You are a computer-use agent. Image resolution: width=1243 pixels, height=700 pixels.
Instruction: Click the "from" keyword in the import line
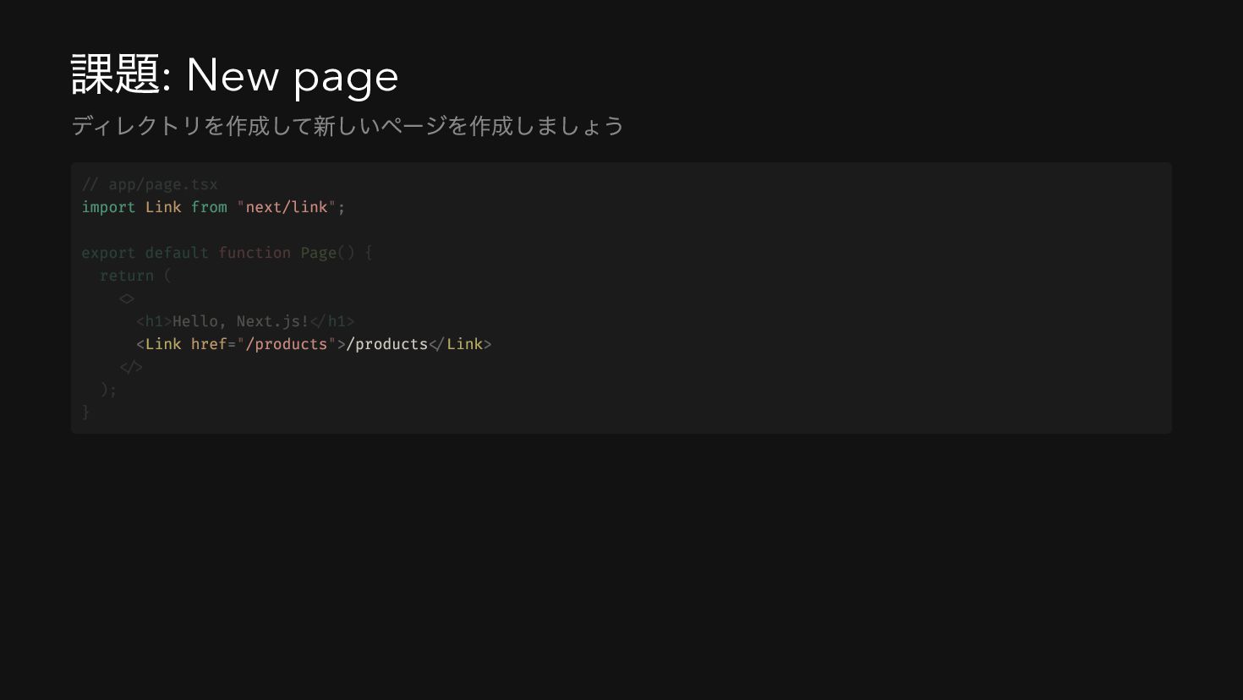pos(209,207)
